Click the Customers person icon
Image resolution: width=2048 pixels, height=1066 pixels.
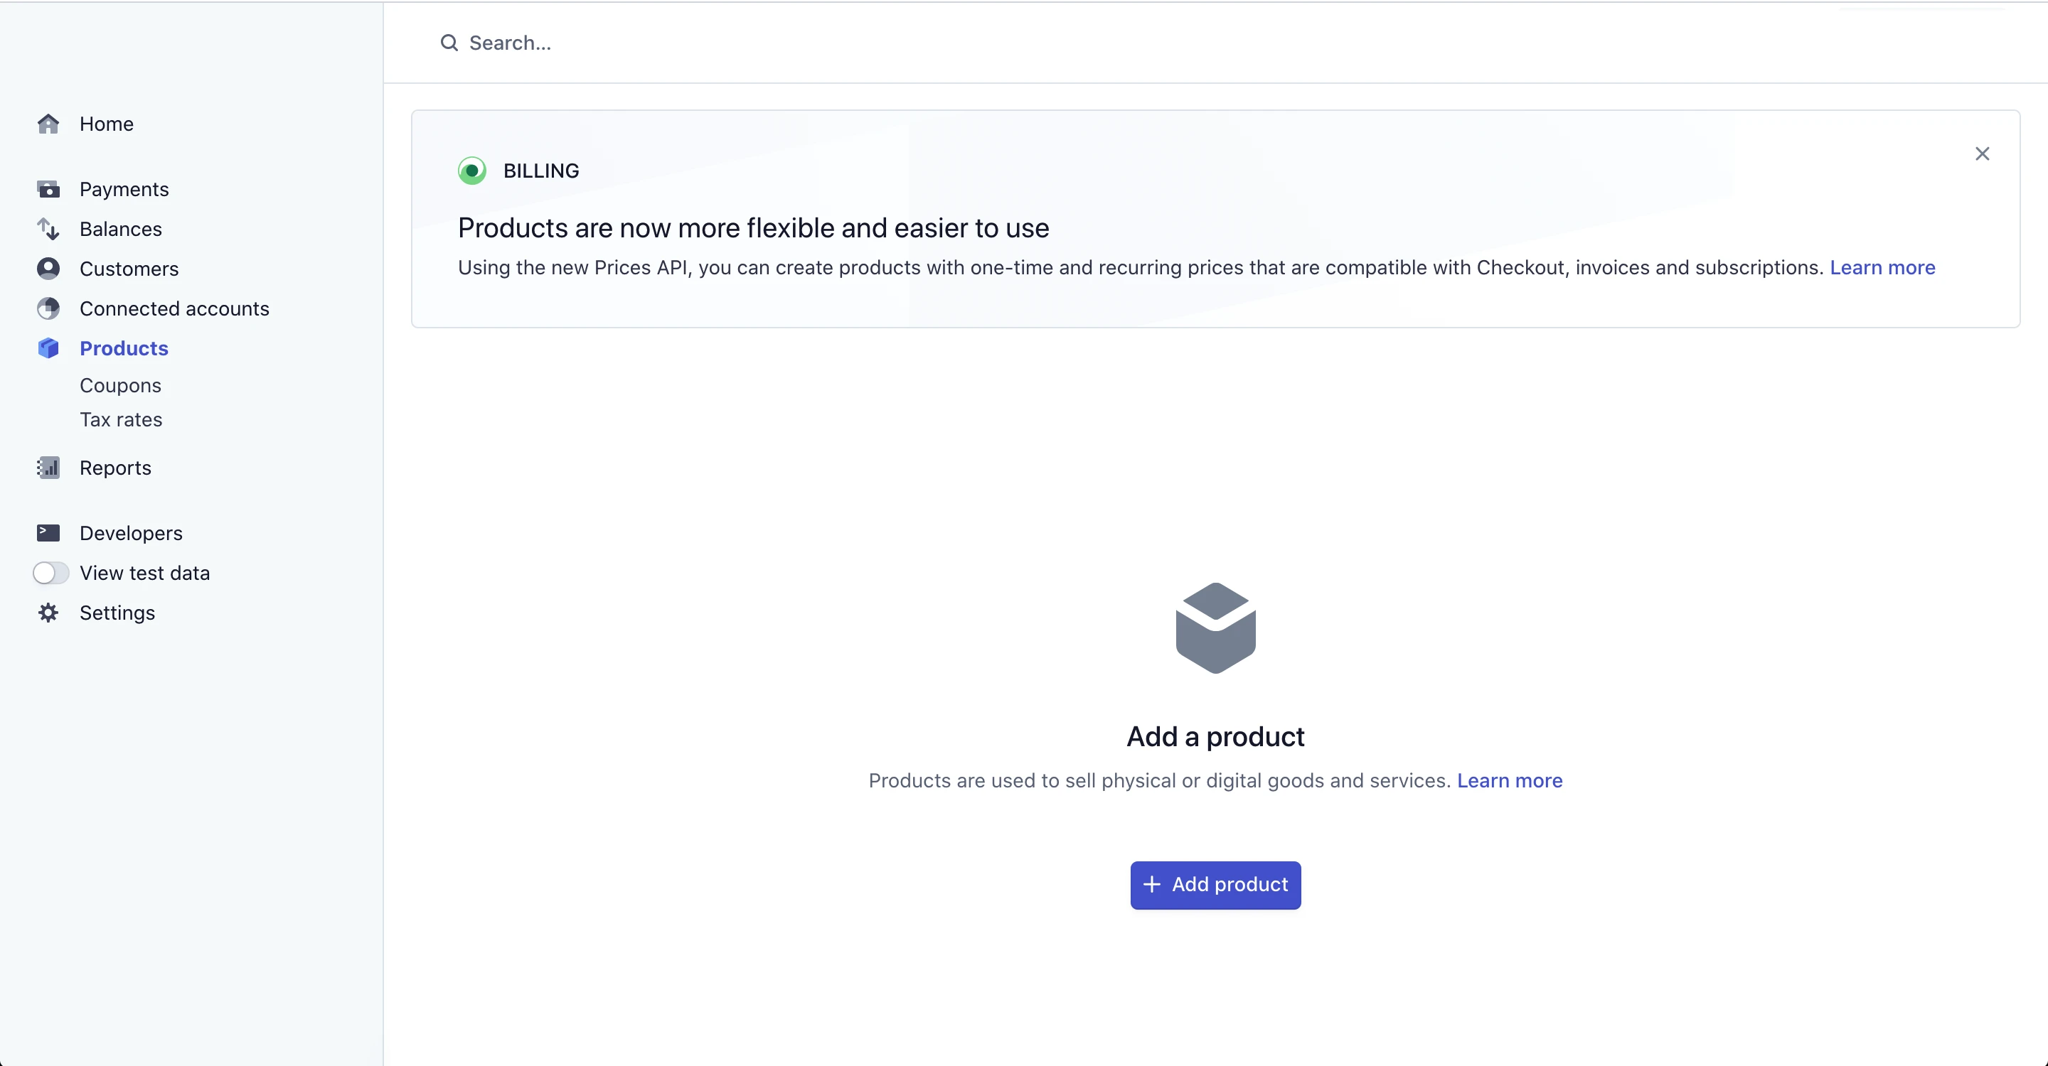tap(48, 269)
